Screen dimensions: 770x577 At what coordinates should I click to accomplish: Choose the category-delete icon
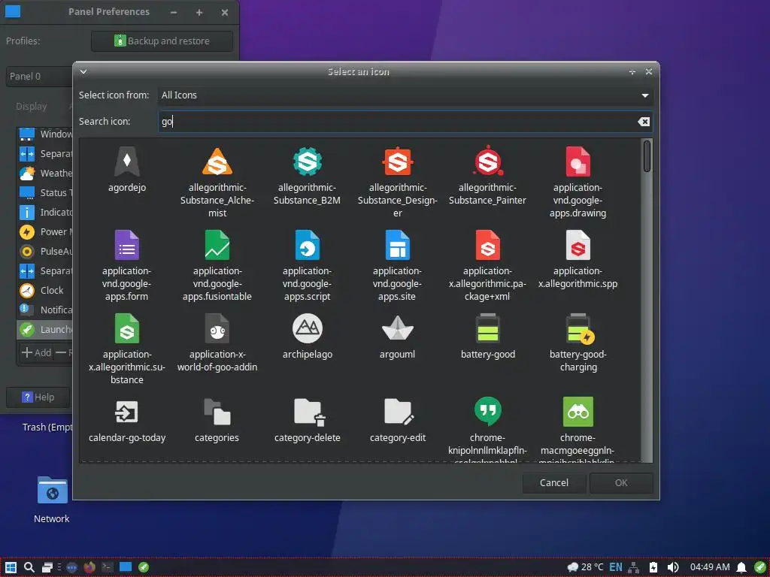click(x=307, y=419)
